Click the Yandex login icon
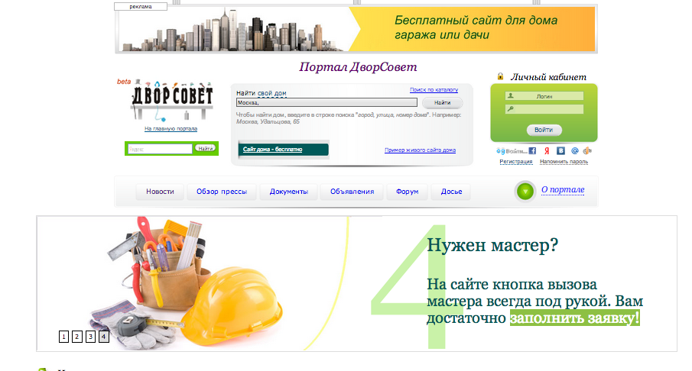The width and height of the screenshot is (692, 371). pos(547,151)
